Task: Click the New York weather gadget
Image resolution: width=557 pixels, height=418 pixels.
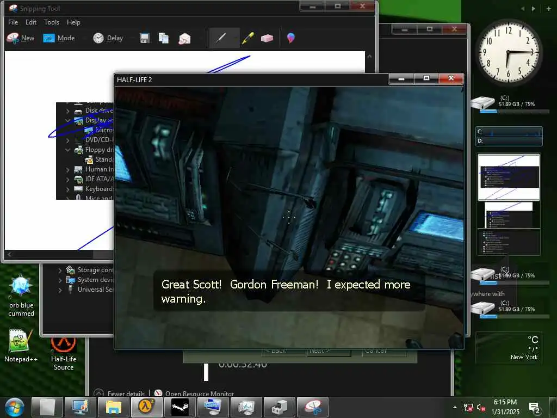Action: coord(509,348)
